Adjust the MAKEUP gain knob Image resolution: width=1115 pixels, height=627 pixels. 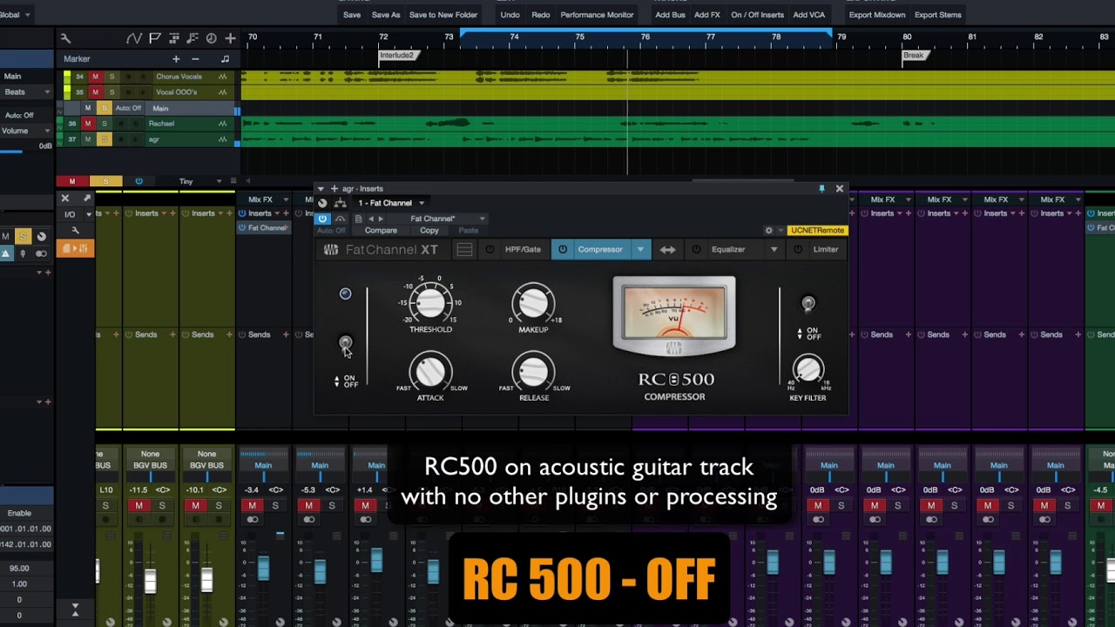coord(533,304)
